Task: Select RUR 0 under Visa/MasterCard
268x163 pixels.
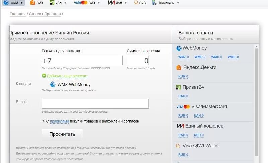Action: [x=183, y=115]
